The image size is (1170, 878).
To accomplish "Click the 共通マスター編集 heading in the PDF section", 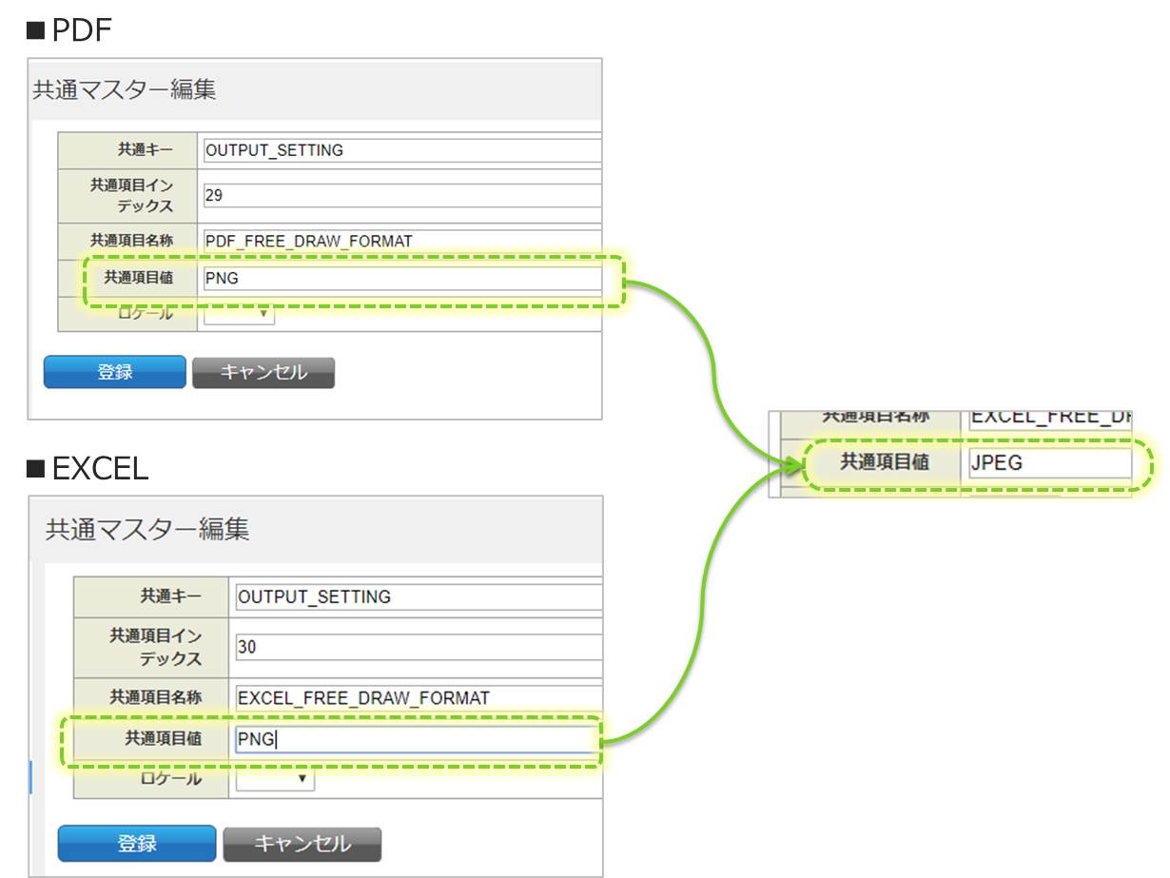I will (x=125, y=90).
